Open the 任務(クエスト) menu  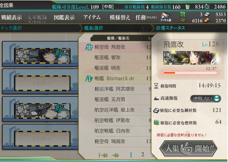(x=146, y=18)
